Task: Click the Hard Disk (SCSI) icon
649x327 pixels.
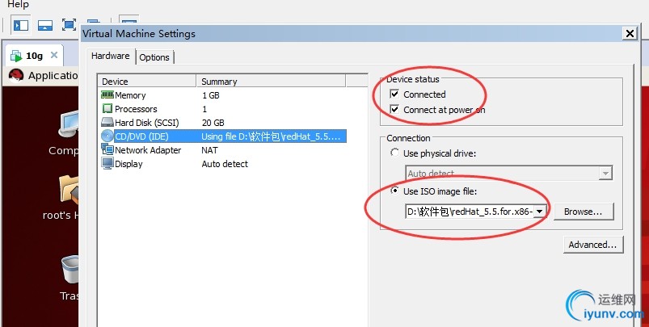Action: (x=107, y=123)
